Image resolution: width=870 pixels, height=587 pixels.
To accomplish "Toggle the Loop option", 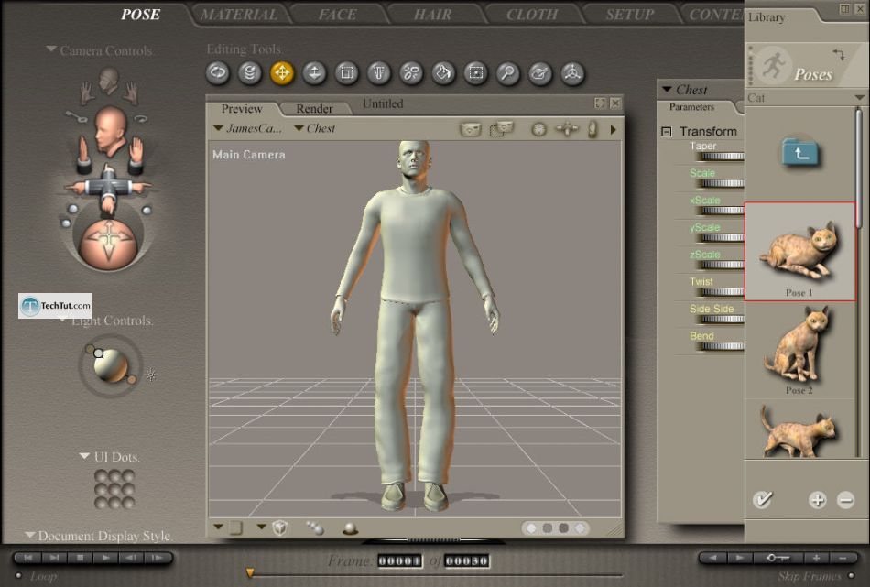I will pos(18,576).
